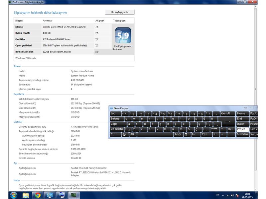This screenshot has height=199, width=266.
Task: Toggle the Ctrl key beside the Fn key
Action: (x=206, y=135)
